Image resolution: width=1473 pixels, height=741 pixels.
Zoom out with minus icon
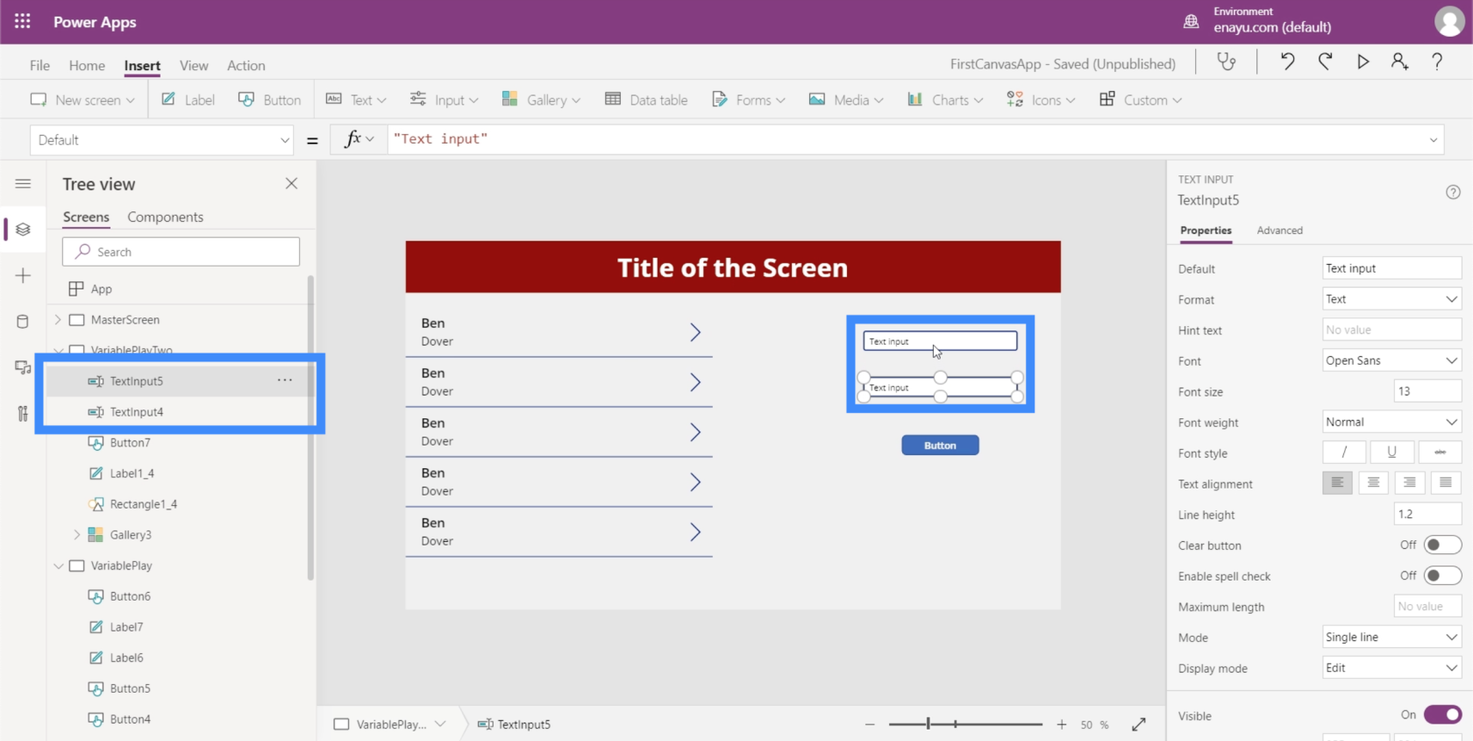tap(870, 724)
